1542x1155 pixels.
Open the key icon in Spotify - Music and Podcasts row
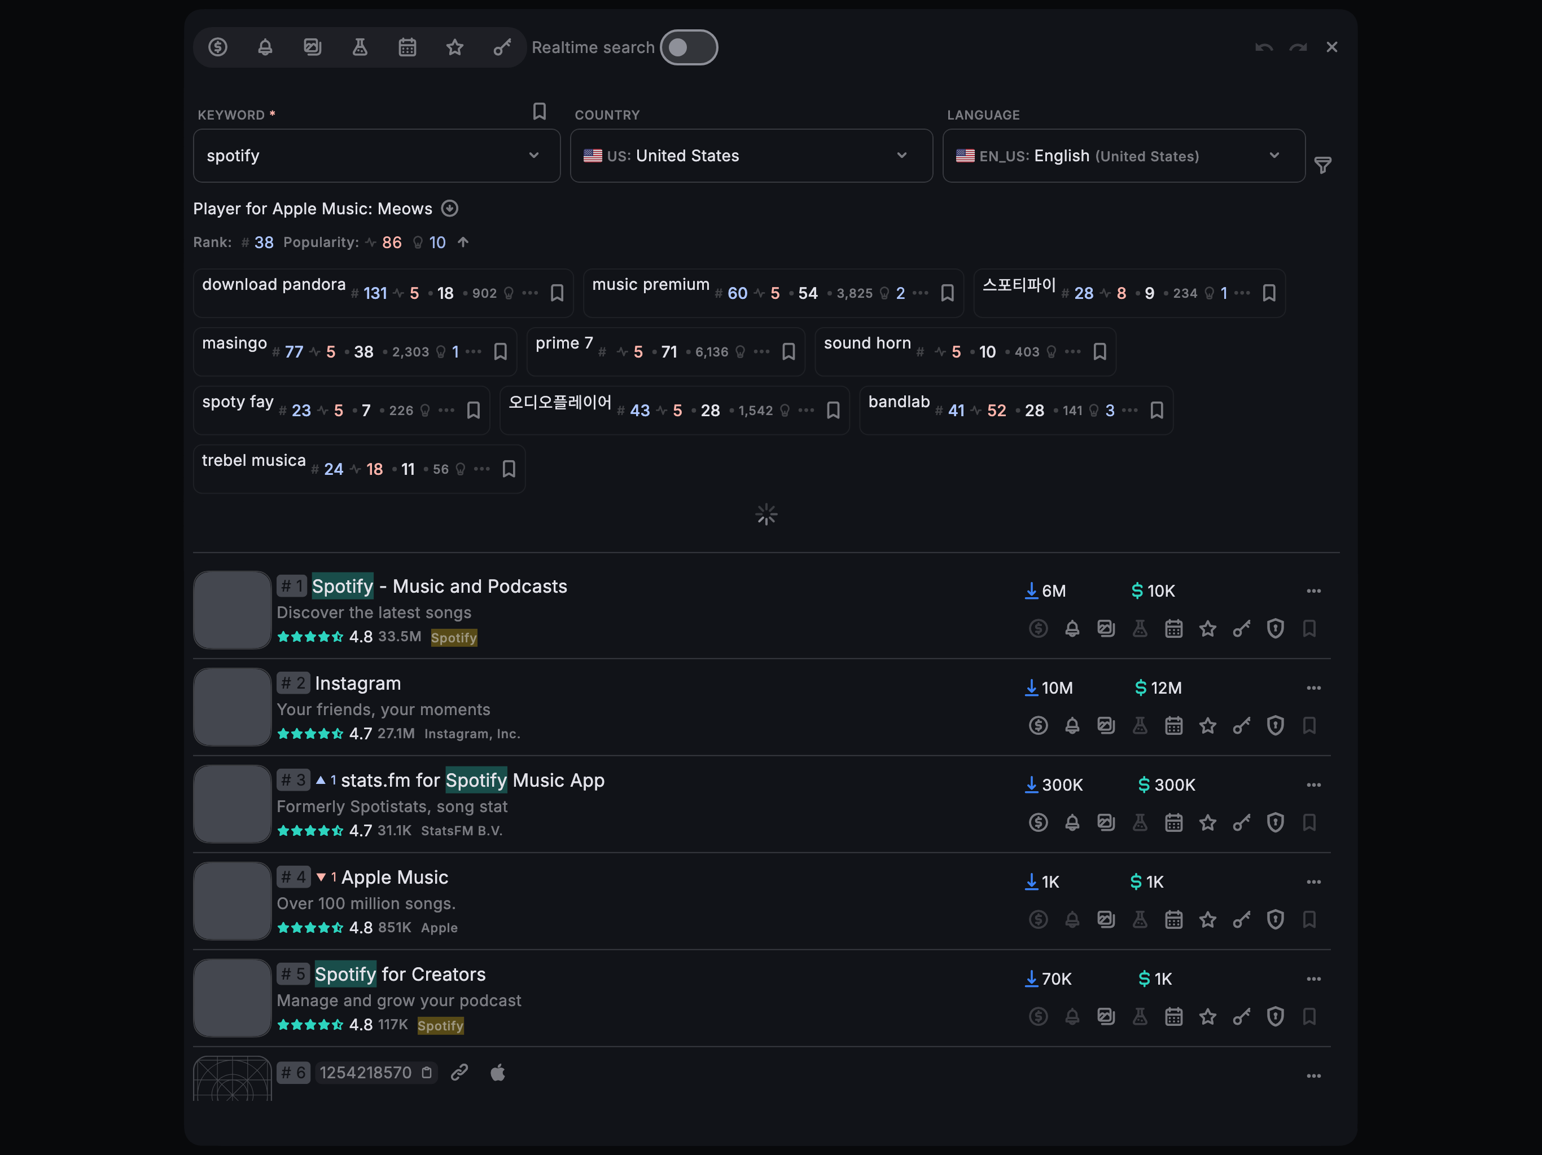pyautogui.click(x=1242, y=628)
